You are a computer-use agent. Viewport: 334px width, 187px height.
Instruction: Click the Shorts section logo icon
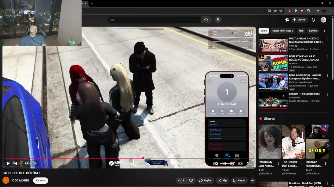click(x=261, y=119)
